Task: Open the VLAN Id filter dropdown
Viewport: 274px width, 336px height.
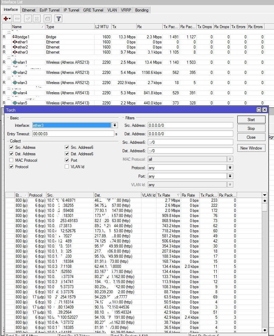Action: click(x=230, y=184)
